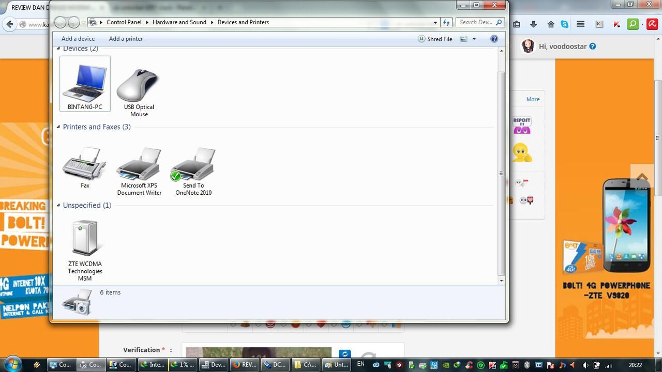Viewport: 662px width, 372px height.
Task: Select Microsoft XPS Document Writer printer
Action: (x=139, y=171)
